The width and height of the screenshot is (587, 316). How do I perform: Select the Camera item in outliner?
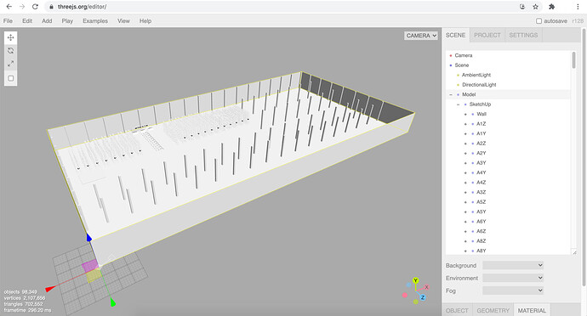tap(508, 55)
